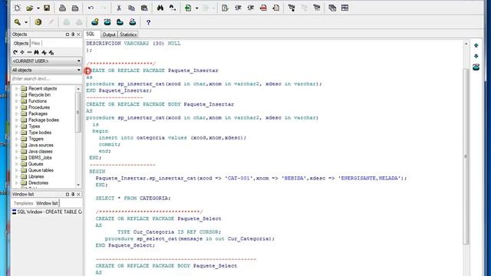Screen dimensions: 491x276
Task: Click the green Log on icon
Action: click(x=188, y=8)
